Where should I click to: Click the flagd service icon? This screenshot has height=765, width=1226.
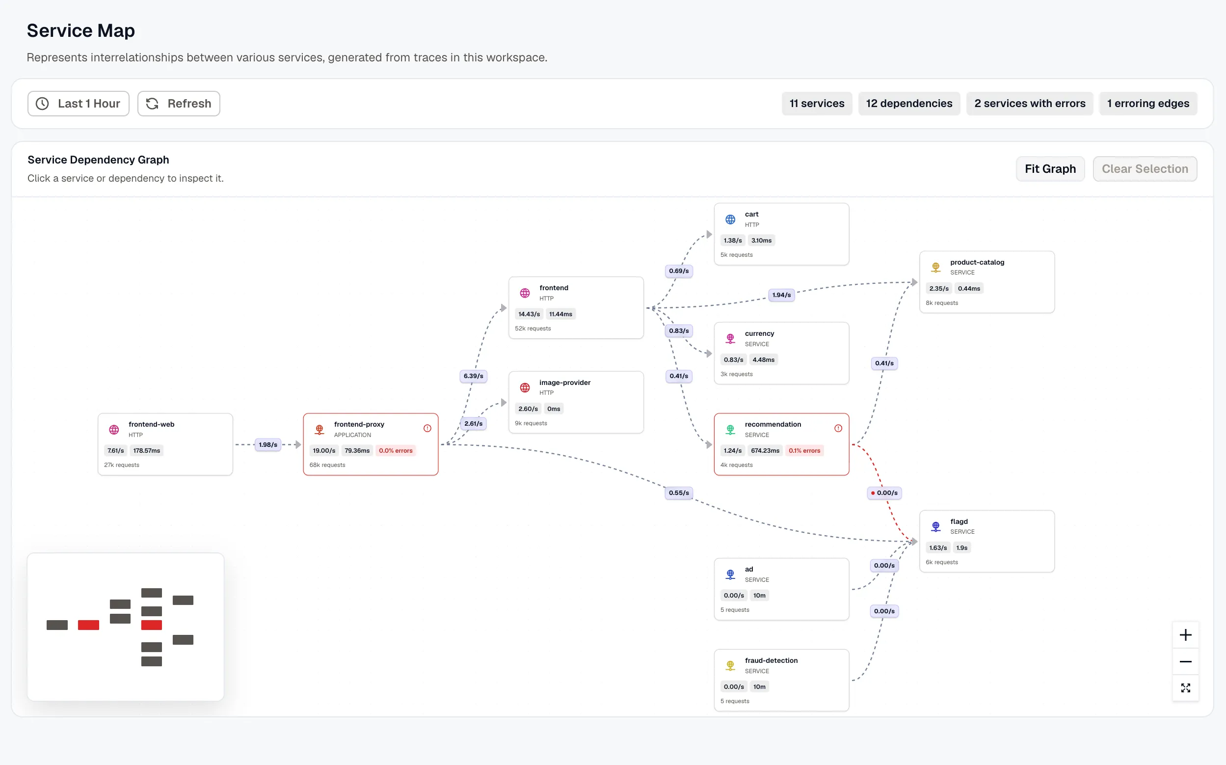936,527
